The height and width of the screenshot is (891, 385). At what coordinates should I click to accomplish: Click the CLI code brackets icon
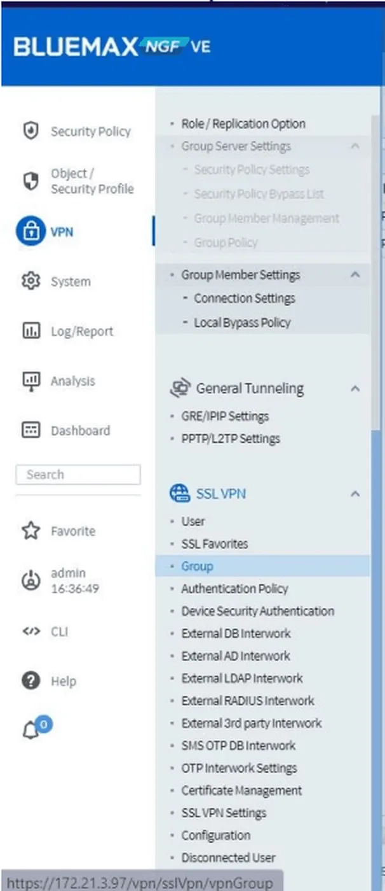click(30, 631)
